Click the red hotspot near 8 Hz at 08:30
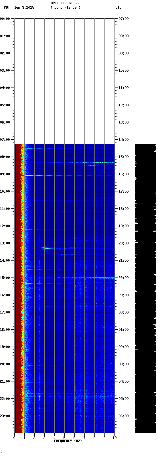 [92, 165]
